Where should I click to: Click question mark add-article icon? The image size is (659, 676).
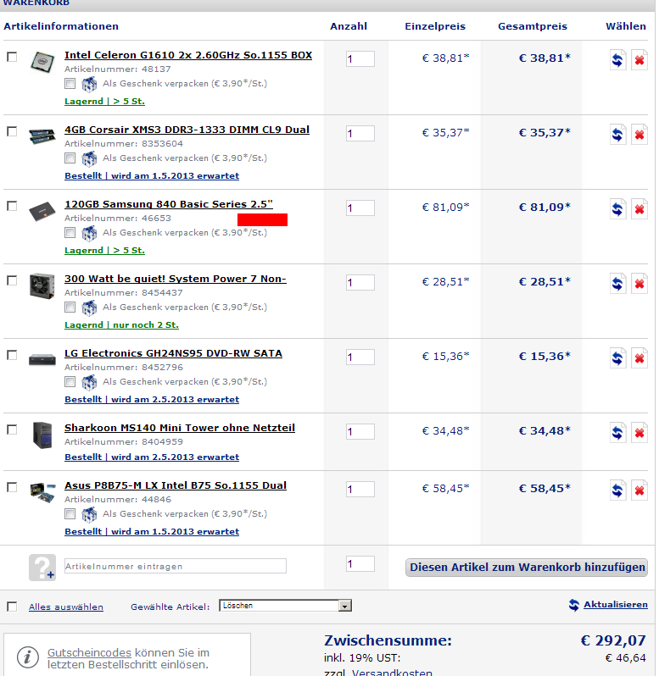pos(42,568)
